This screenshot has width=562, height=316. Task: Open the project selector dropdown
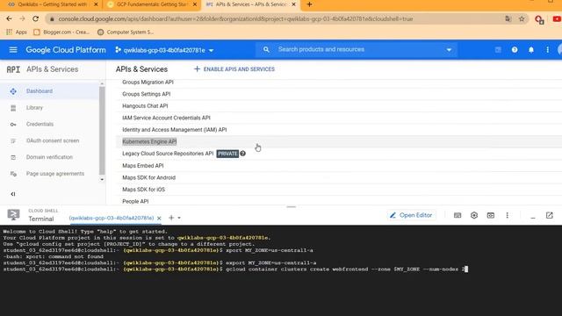pyautogui.click(x=164, y=50)
